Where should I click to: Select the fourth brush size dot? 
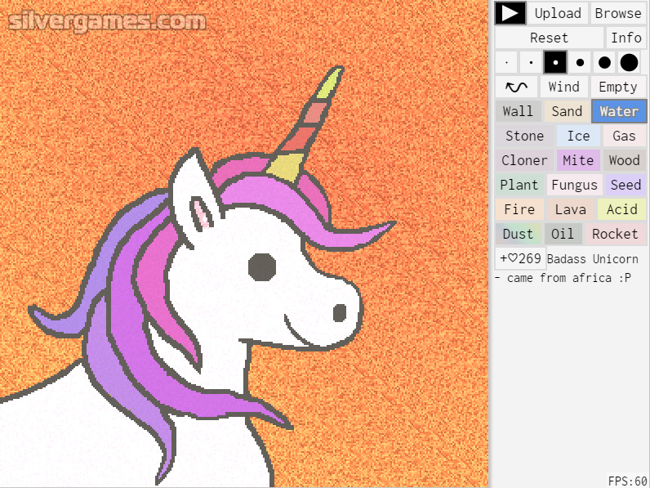(x=580, y=62)
